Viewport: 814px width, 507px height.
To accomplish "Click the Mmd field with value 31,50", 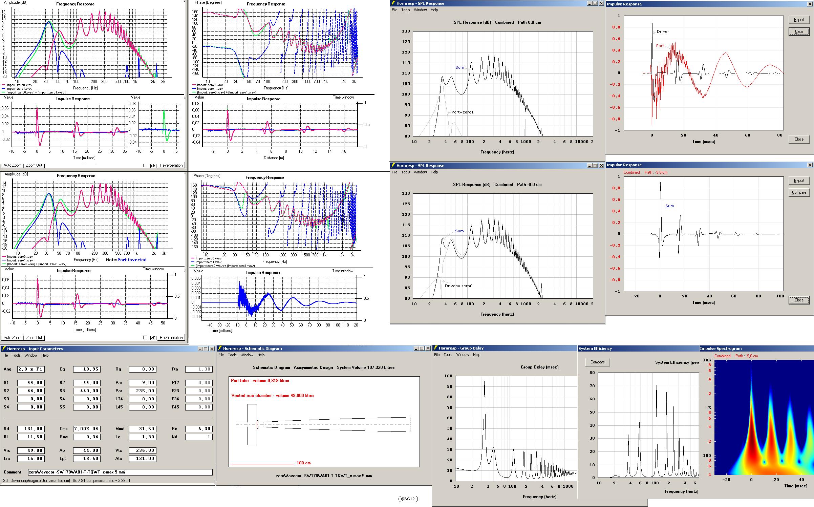I will point(143,429).
